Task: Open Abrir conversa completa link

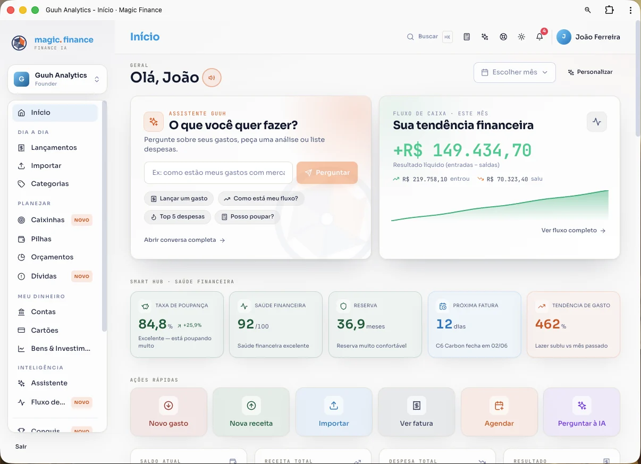Action: (184, 240)
